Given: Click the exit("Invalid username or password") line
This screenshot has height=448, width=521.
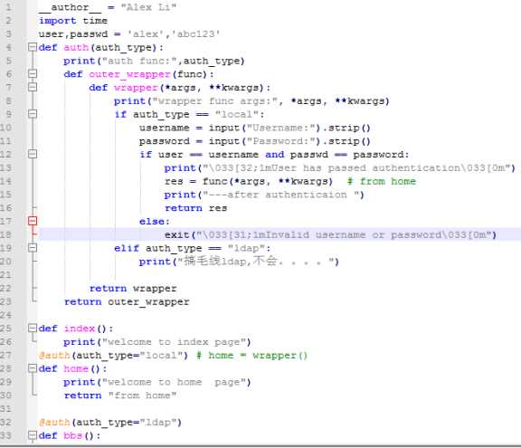Looking at the screenshot, I should [x=330, y=235].
